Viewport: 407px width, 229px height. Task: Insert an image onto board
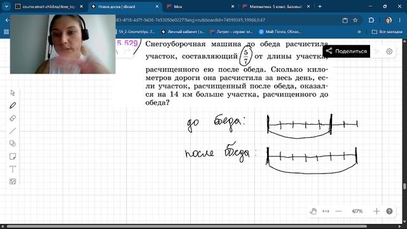tap(13, 181)
